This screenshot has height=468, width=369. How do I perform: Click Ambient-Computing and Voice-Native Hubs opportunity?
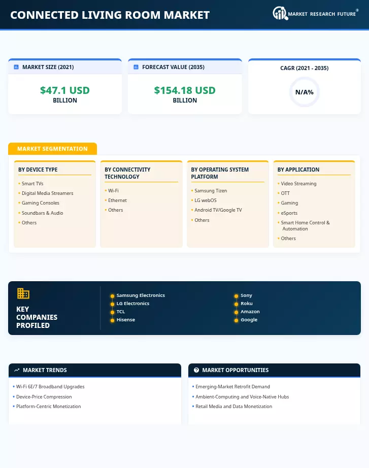(242, 396)
